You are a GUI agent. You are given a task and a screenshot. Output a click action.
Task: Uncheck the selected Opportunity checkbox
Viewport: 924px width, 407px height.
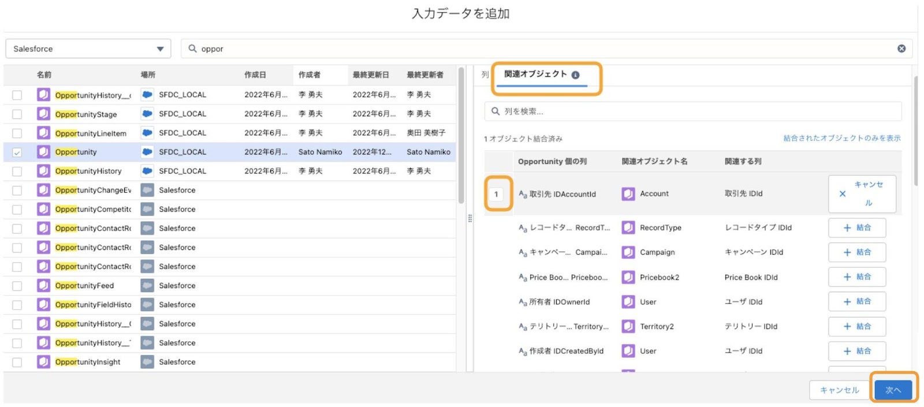point(17,152)
